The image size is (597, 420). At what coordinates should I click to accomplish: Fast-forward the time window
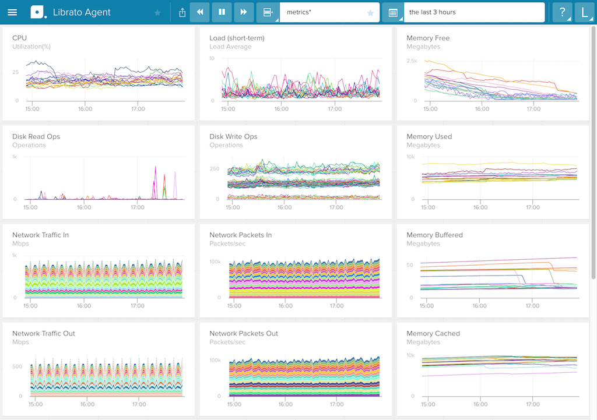pyautogui.click(x=244, y=12)
